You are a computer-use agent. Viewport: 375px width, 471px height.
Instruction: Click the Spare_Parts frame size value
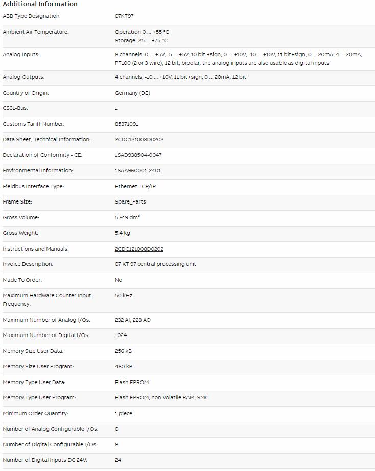[130, 202]
